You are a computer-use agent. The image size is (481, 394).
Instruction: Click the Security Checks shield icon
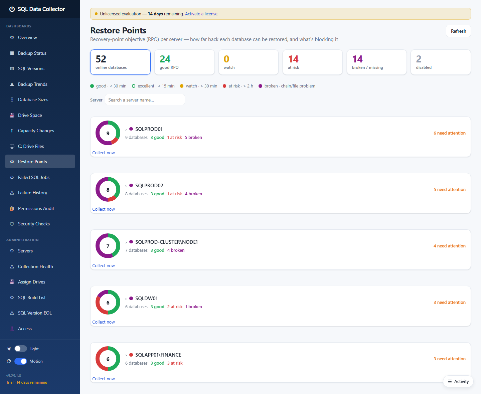pyautogui.click(x=12, y=224)
